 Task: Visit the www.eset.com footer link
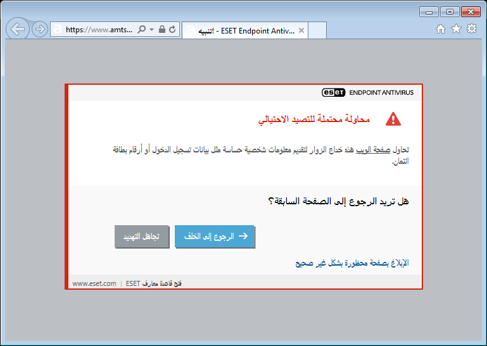94,283
